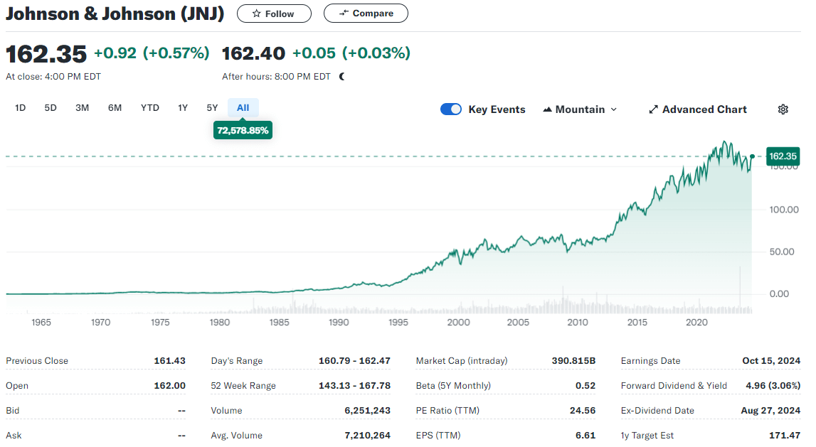Click Day's Range value 160.79 - 162.47
This screenshot has width=816, height=447.
point(354,361)
